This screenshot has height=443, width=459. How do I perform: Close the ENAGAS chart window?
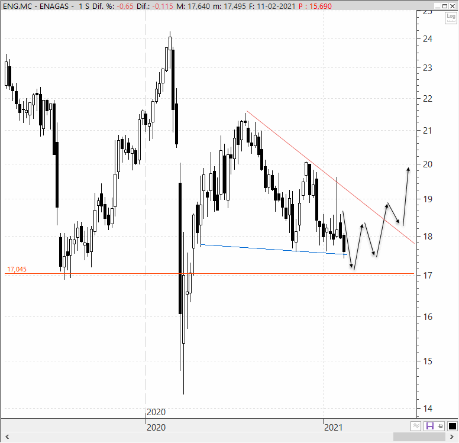click(452, 6)
